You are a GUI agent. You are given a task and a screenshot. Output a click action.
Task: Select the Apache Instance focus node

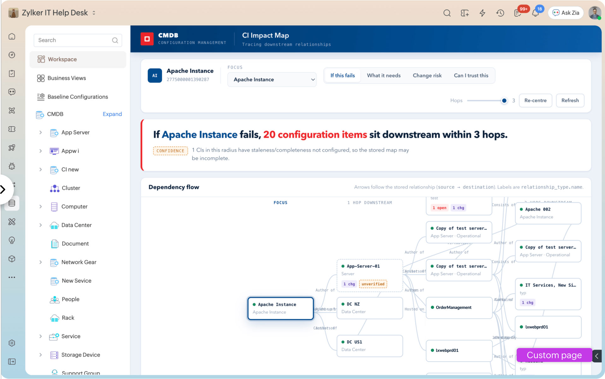click(280, 308)
